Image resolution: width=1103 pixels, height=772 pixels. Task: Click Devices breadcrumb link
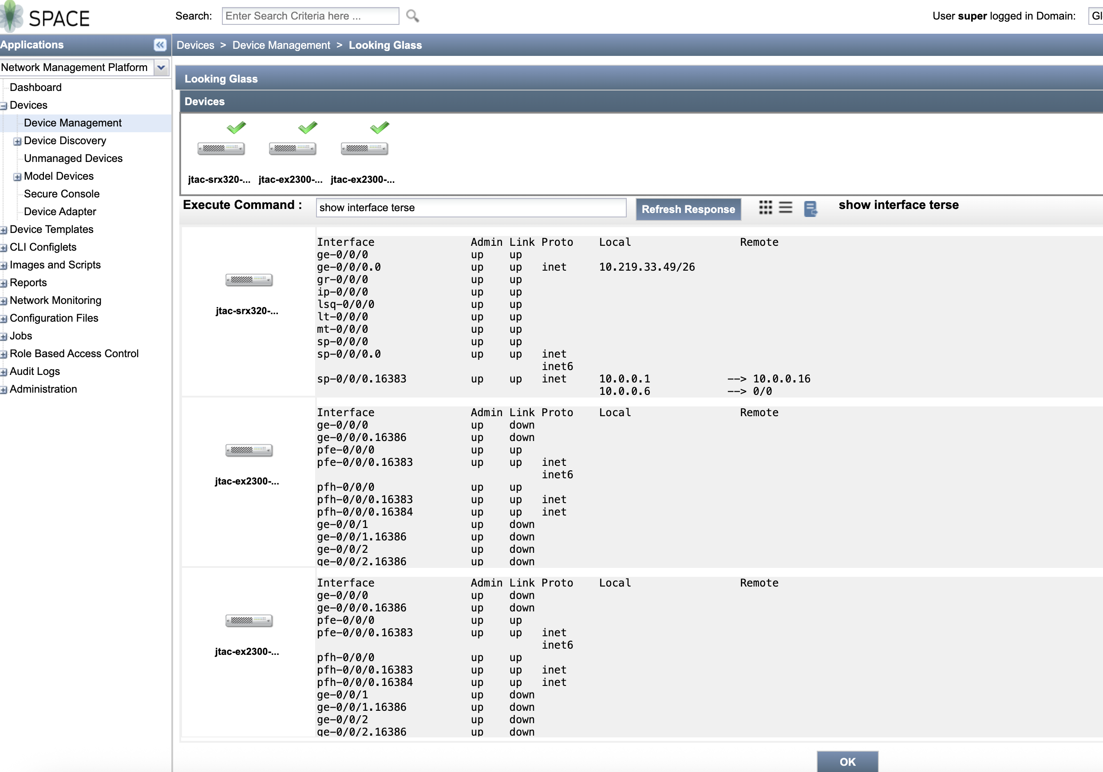(195, 45)
